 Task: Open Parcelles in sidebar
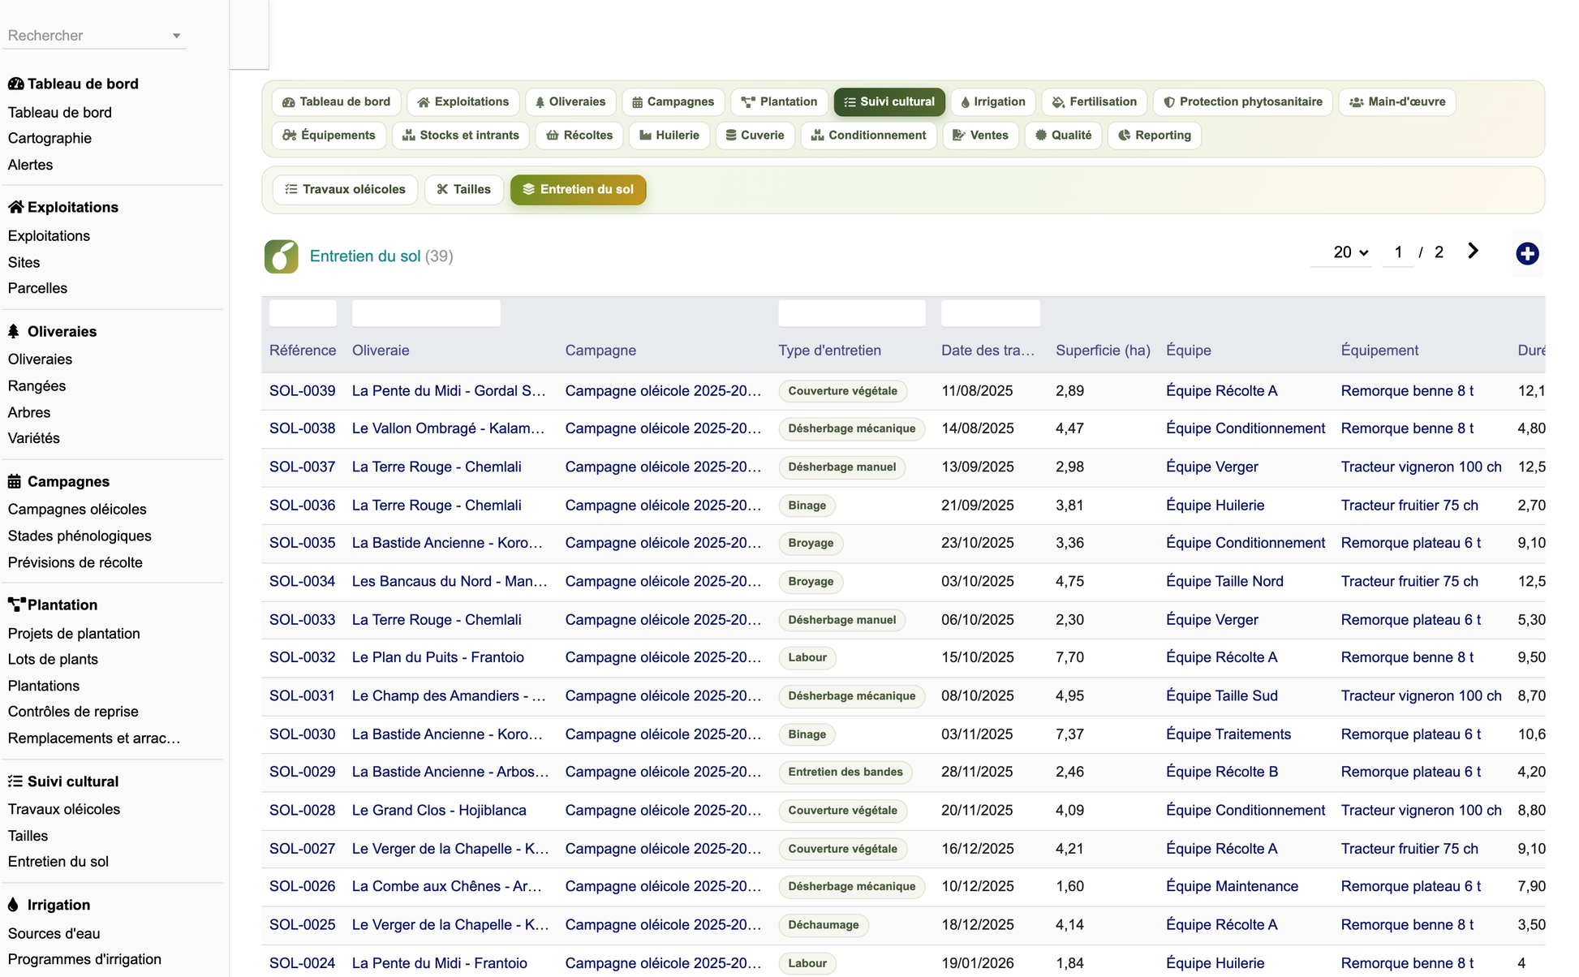(x=37, y=289)
